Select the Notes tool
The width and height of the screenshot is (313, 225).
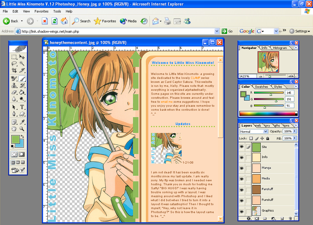[x=14, y=122]
